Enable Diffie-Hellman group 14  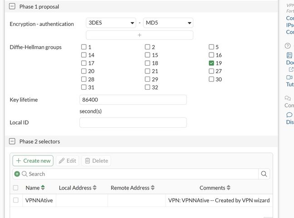83,55
